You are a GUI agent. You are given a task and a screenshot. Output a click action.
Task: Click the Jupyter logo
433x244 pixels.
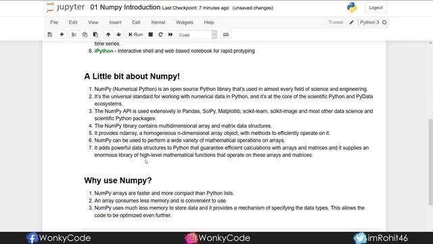[66, 7]
